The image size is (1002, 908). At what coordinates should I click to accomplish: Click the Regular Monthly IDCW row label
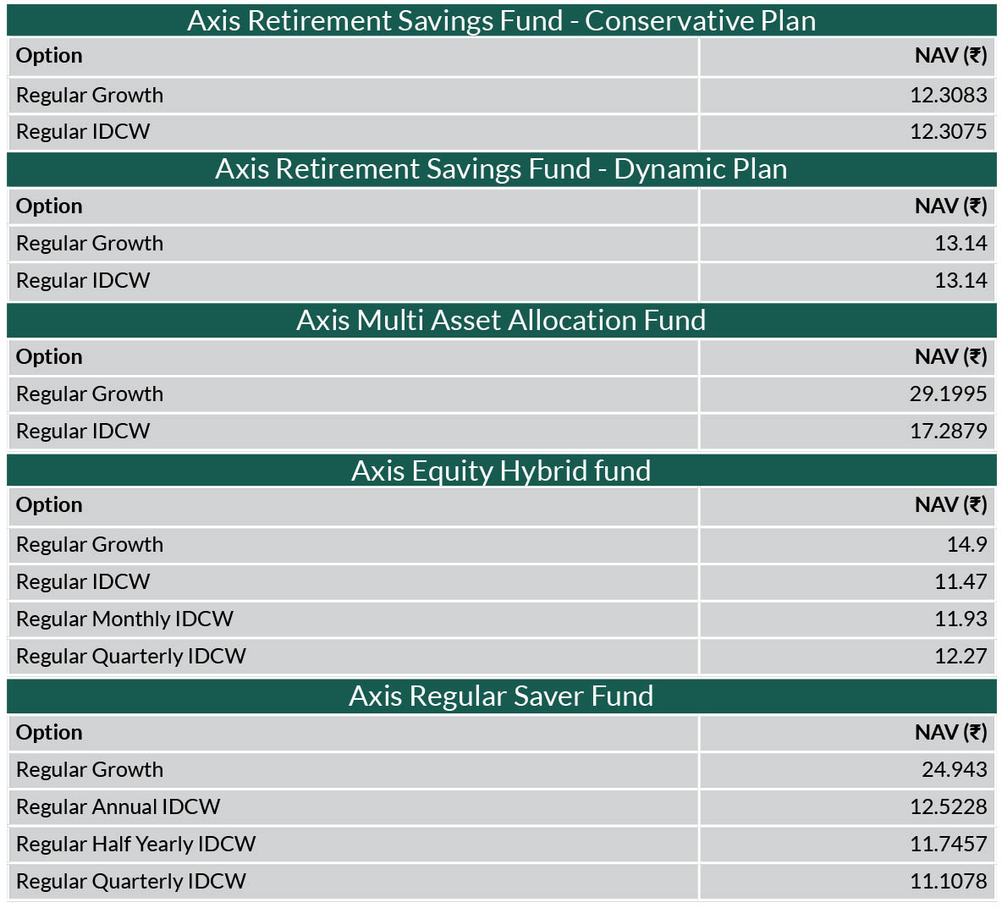point(124,619)
